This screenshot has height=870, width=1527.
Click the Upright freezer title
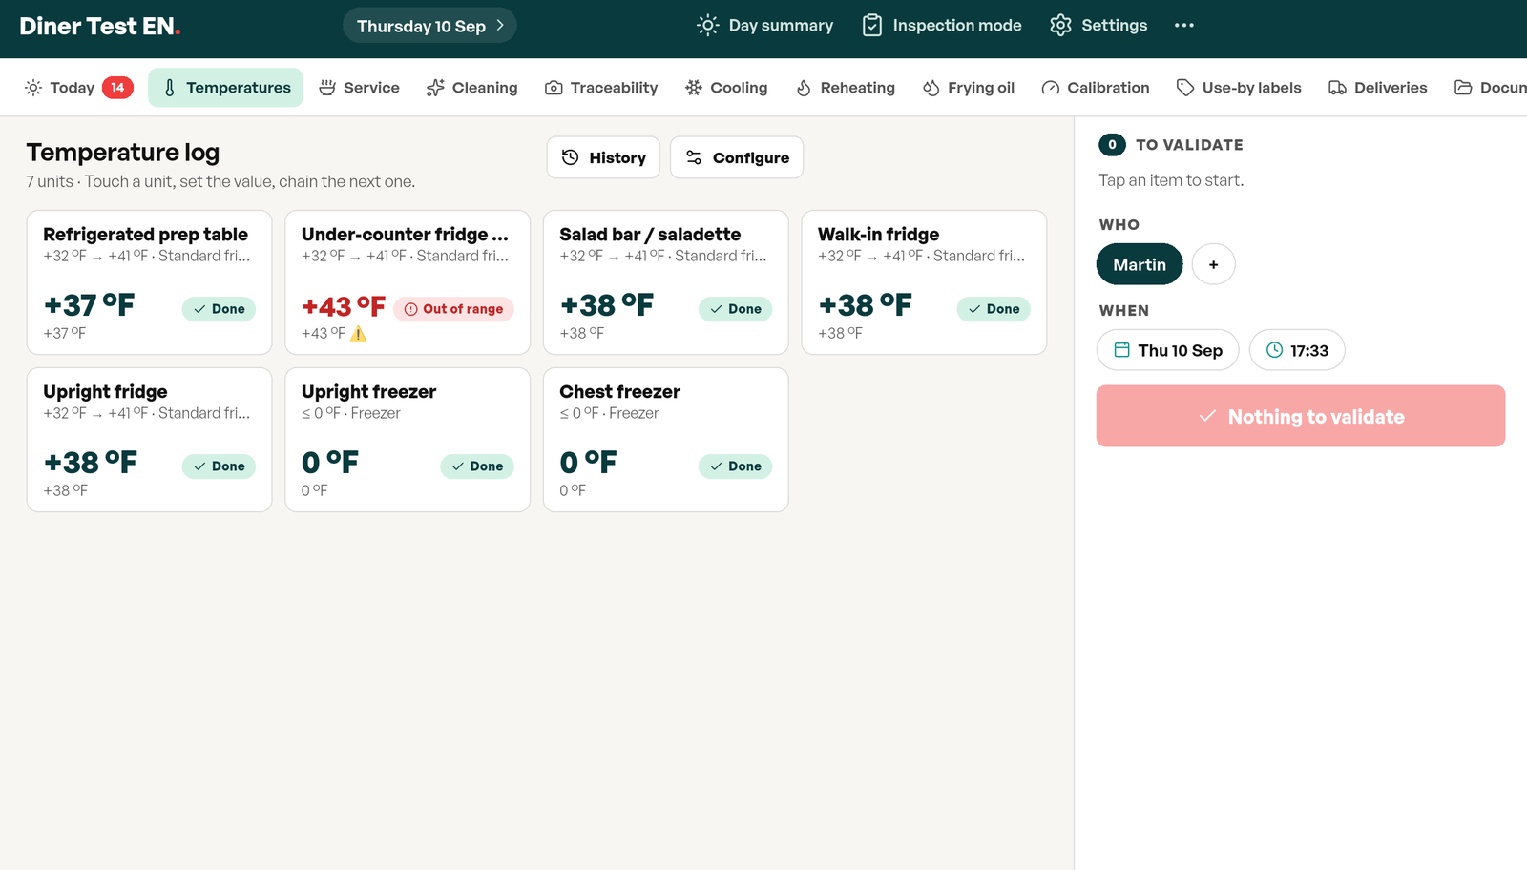(368, 391)
